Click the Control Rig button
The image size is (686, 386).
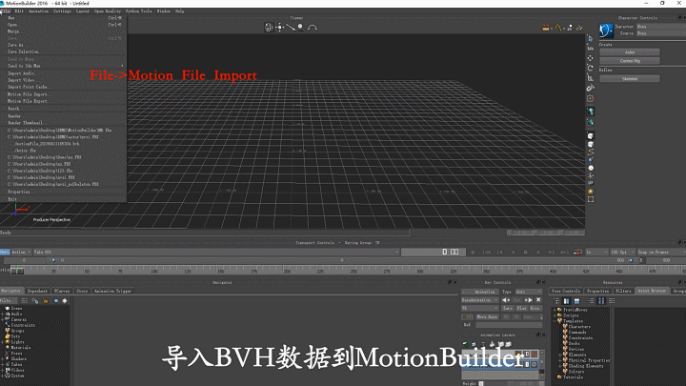pyautogui.click(x=630, y=61)
